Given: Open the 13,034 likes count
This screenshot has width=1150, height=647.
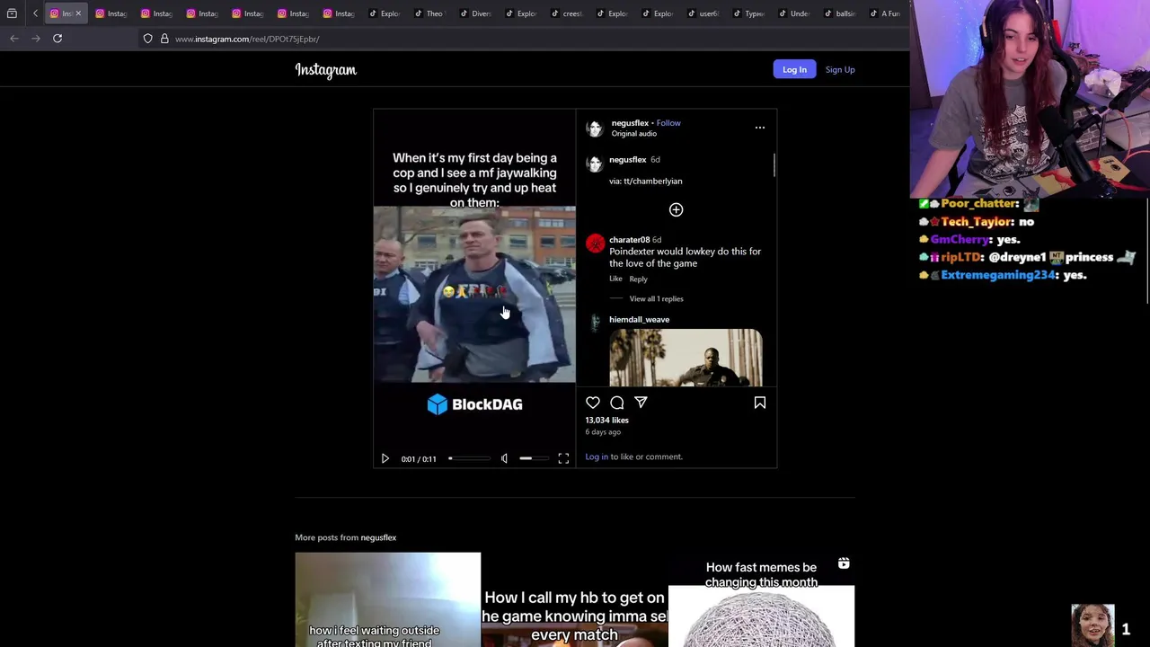Looking at the screenshot, I should click(x=606, y=420).
